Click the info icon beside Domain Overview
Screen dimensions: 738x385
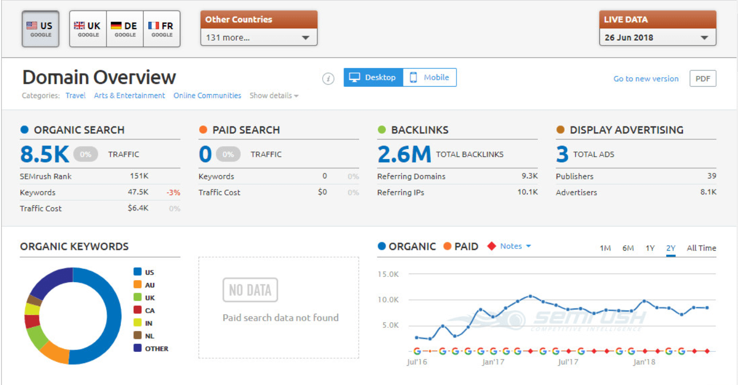point(328,77)
